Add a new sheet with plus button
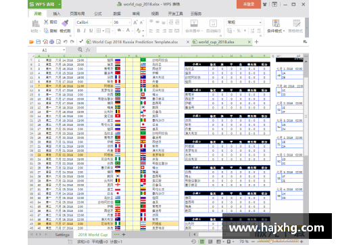338x245 pixels. (124, 235)
